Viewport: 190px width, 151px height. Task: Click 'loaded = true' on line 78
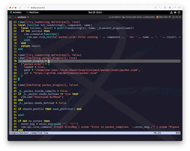tap(34, 67)
